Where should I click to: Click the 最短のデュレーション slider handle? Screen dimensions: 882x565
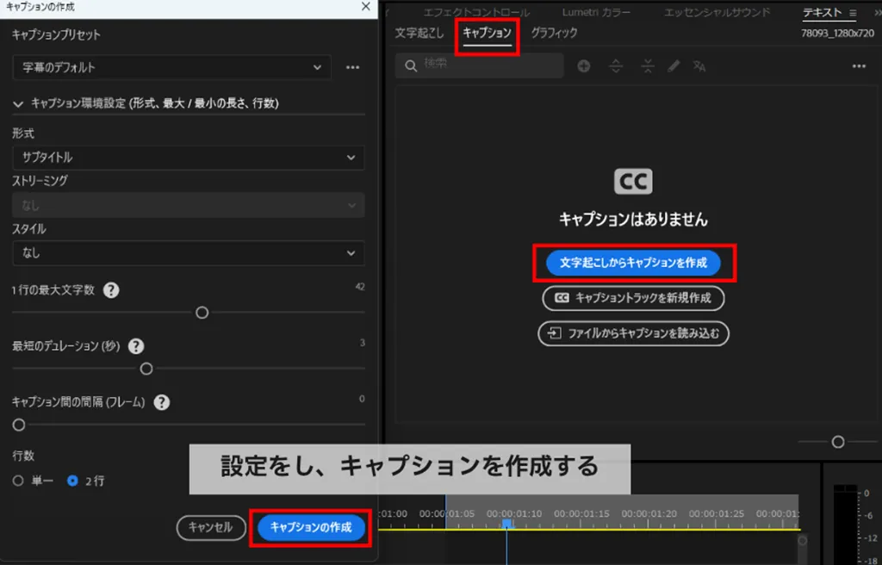[x=146, y=369]
